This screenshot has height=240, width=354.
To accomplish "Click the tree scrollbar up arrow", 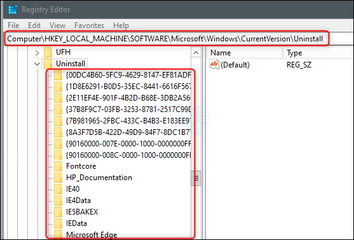I will 196,53.
